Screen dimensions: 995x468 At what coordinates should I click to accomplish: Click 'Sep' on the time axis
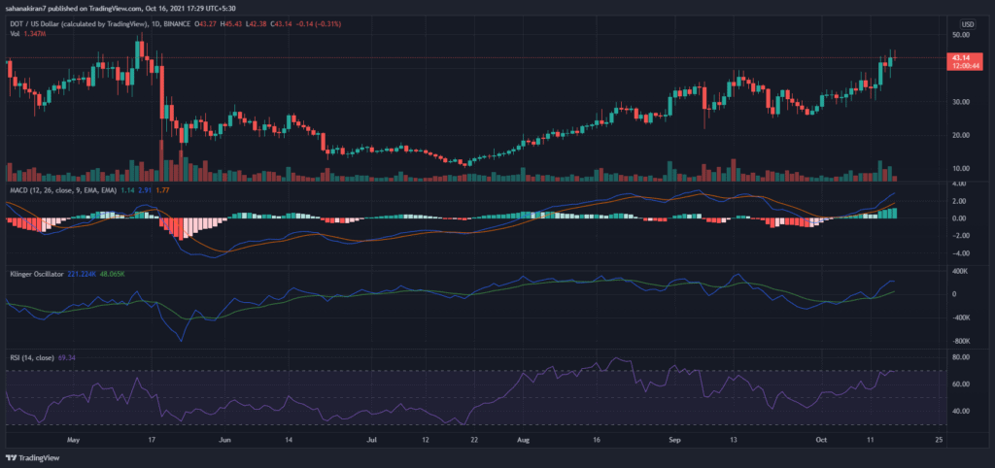674,439
